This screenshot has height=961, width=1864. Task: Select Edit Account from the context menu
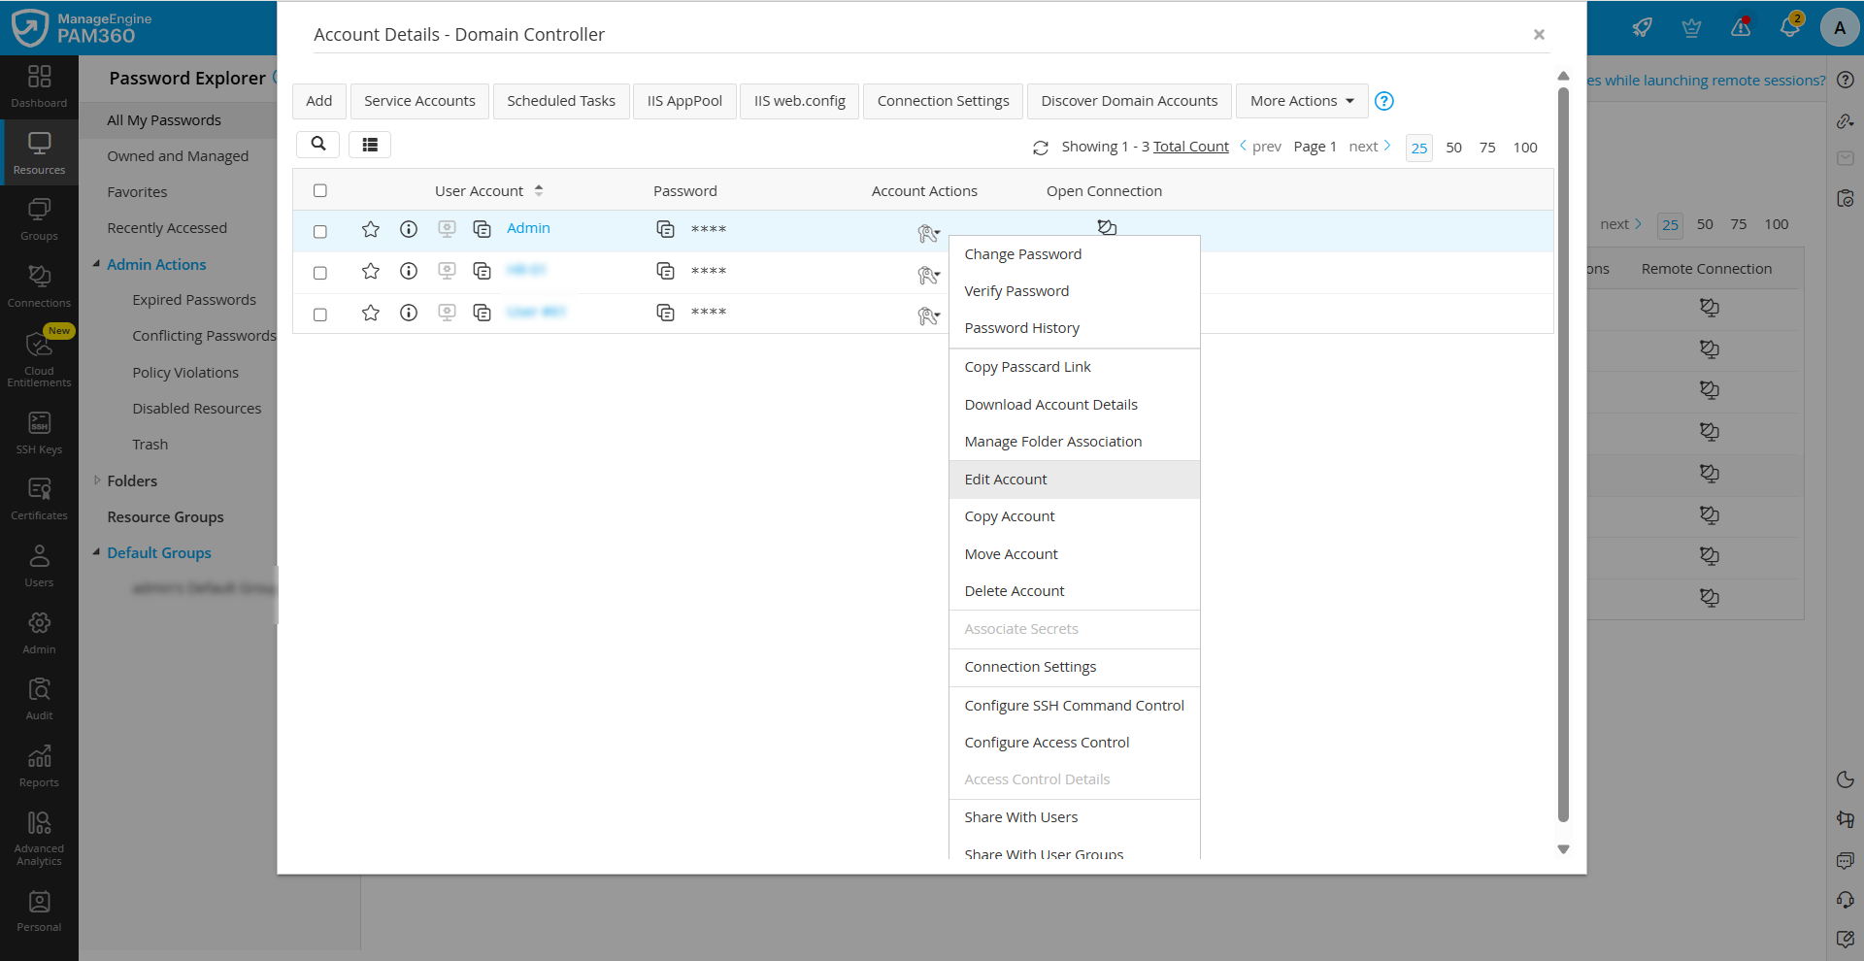[1006, 479]
